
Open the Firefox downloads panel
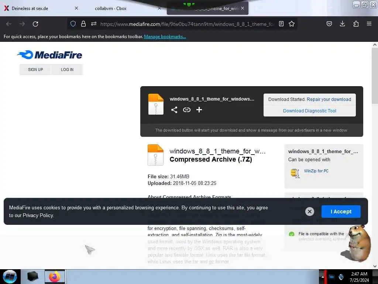click(342, 24)
